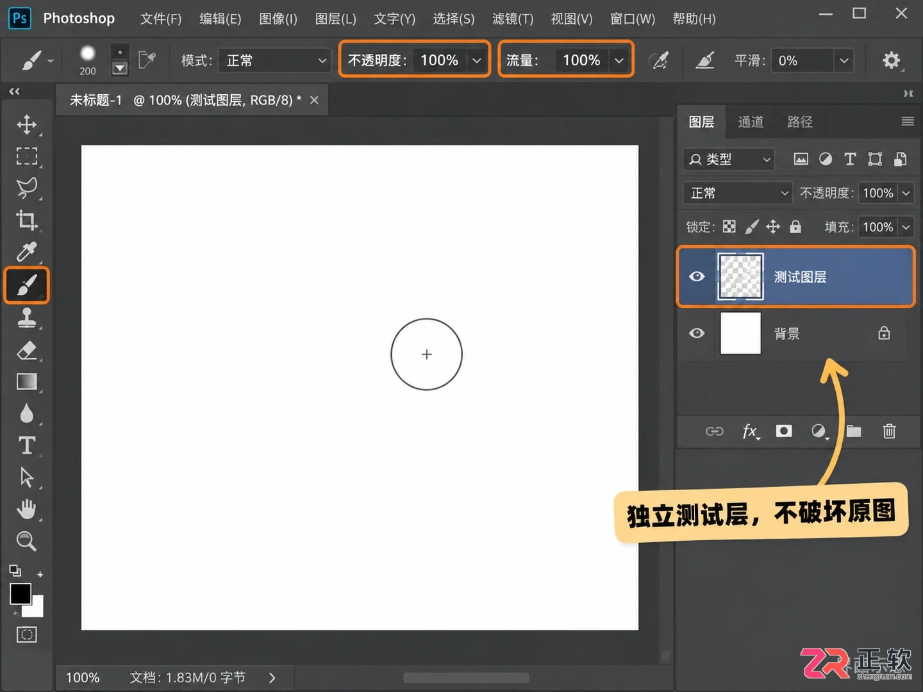Open the 文件(F) menu
The height and width of the screenshot is (692, 923).
[161, 19]
